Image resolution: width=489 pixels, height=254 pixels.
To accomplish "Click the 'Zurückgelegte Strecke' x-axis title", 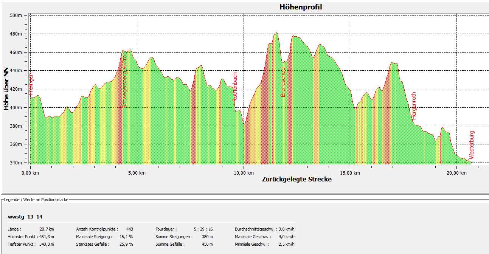I will 297,179.
